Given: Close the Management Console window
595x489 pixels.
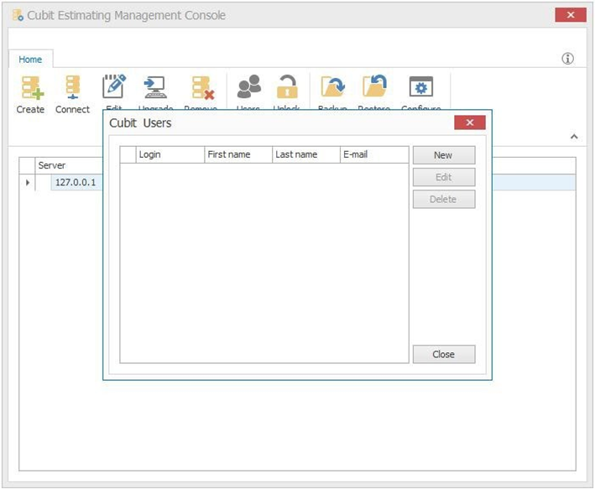Looking at the screenshot, I should (571, 15).
